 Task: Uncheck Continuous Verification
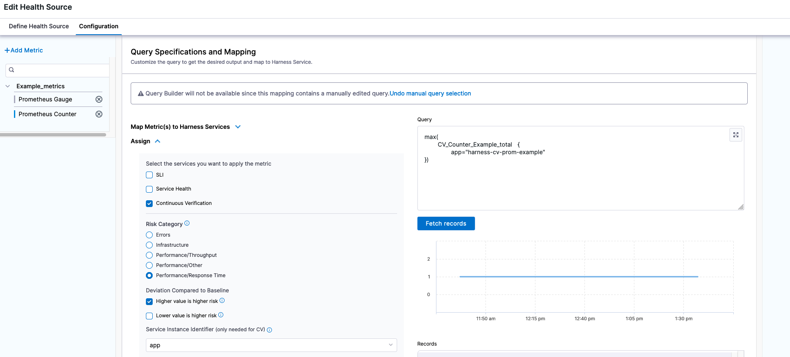point(149,204)
